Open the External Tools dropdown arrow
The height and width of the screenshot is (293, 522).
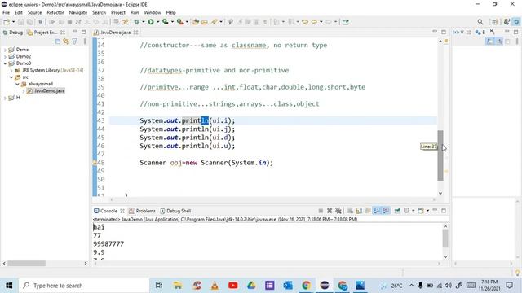point(187,22)
